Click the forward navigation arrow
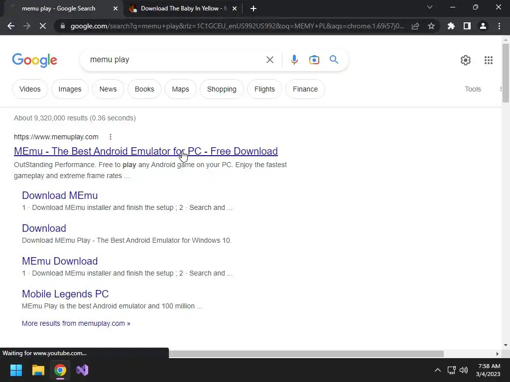The width and height of the screenshot is (510, 382). click(x=27, y=26)
